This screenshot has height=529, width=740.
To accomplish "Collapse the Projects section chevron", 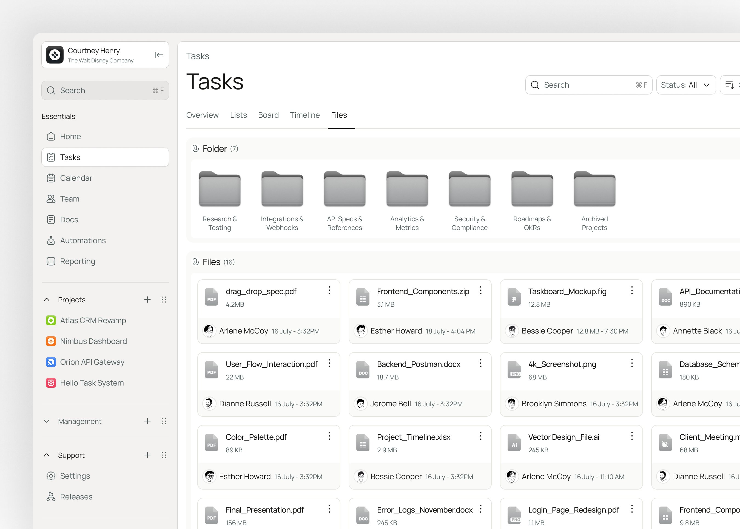I will pyautogui.click(x=47, y=300).
